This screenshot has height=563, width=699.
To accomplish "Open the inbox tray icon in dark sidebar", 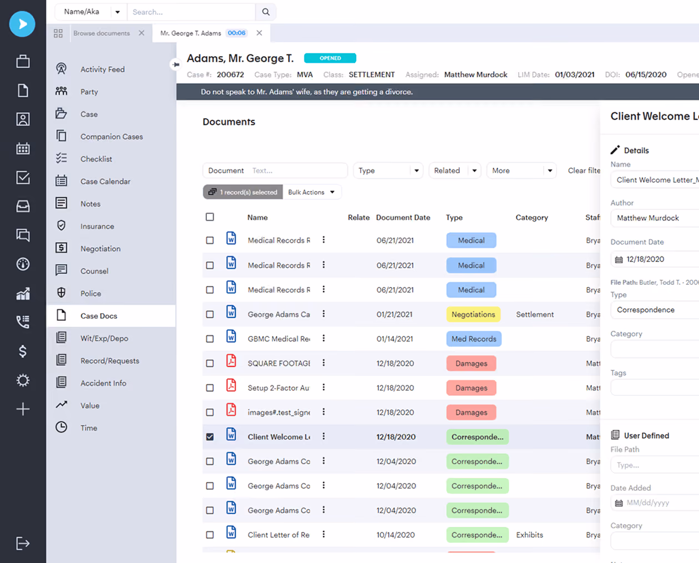I will pos(23,206).
